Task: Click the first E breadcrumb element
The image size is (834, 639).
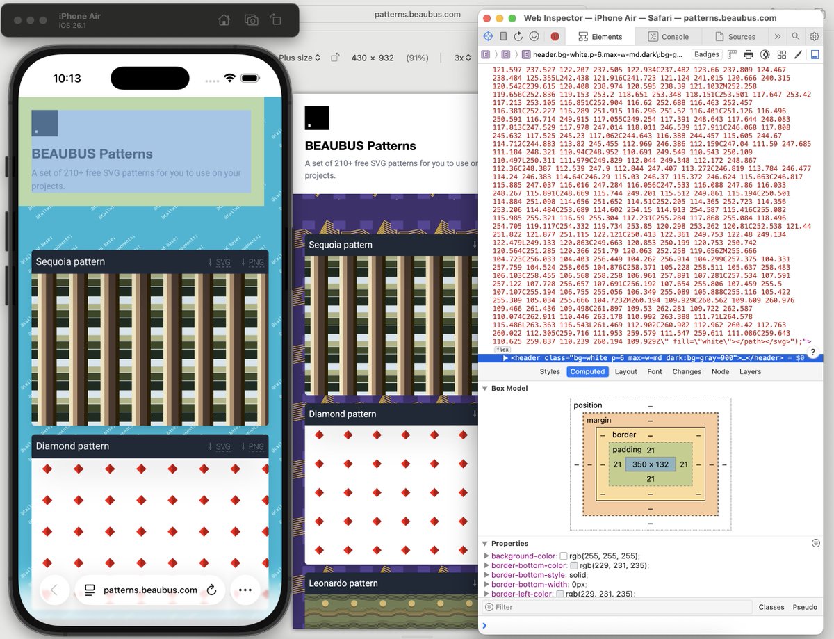Action: (x=485, y=54)
